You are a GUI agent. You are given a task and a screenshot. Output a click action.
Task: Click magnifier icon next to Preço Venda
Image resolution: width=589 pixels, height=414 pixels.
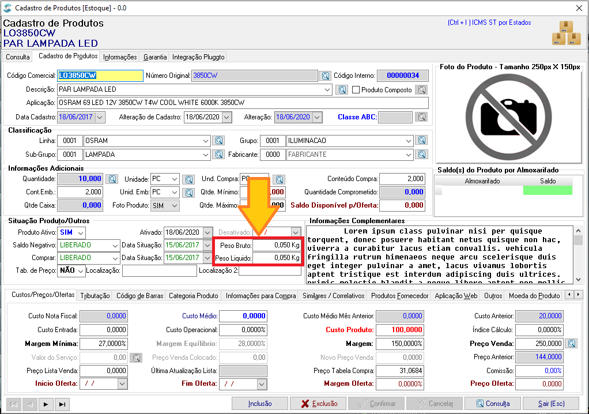(572, 344)
